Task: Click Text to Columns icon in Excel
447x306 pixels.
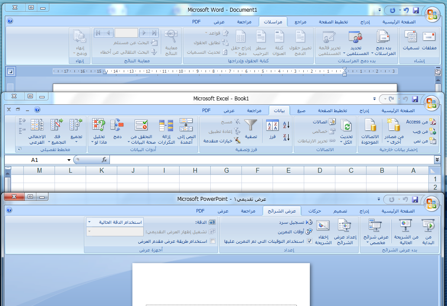Action: tap(186, 125)
